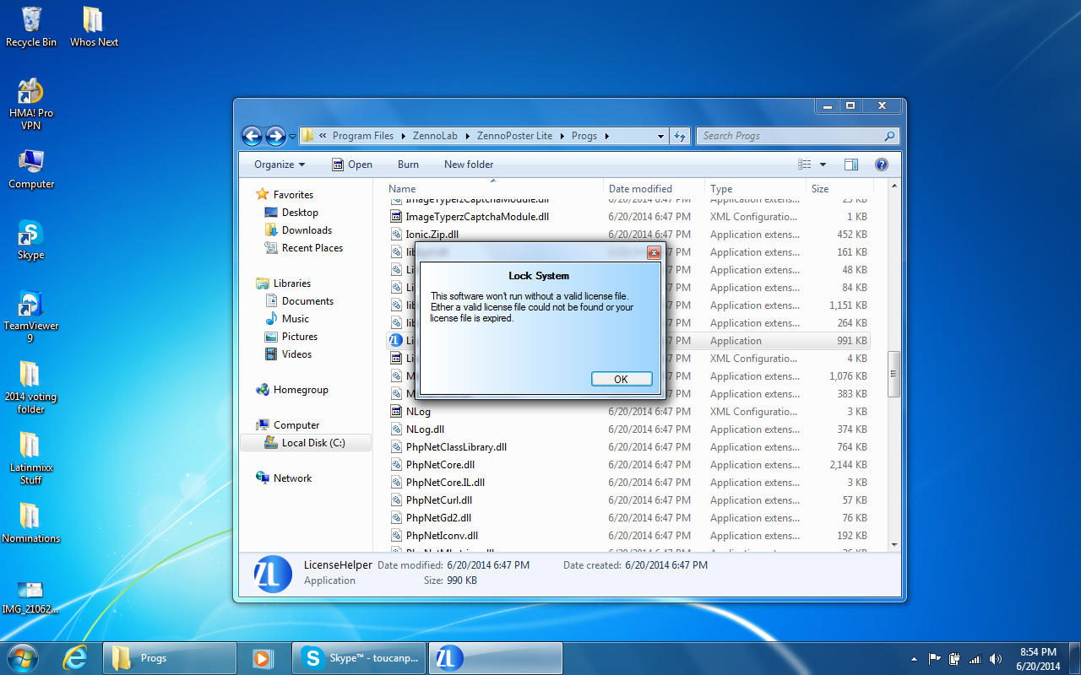Open the Recycle Bin desktop icon
The height and width of the screenshot is (675, 1081).
tap(31, 26)
